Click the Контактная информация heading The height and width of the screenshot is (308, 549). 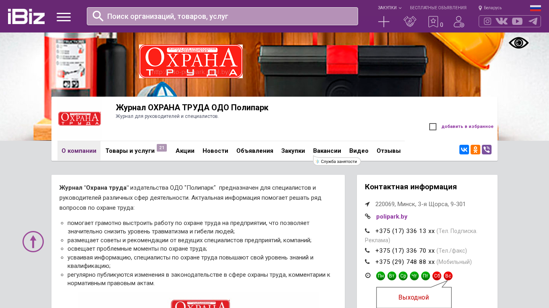point(411,187)
